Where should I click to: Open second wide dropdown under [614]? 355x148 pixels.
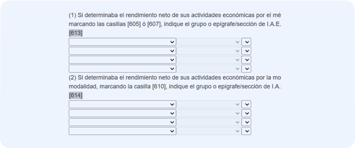tap(122, 113)
